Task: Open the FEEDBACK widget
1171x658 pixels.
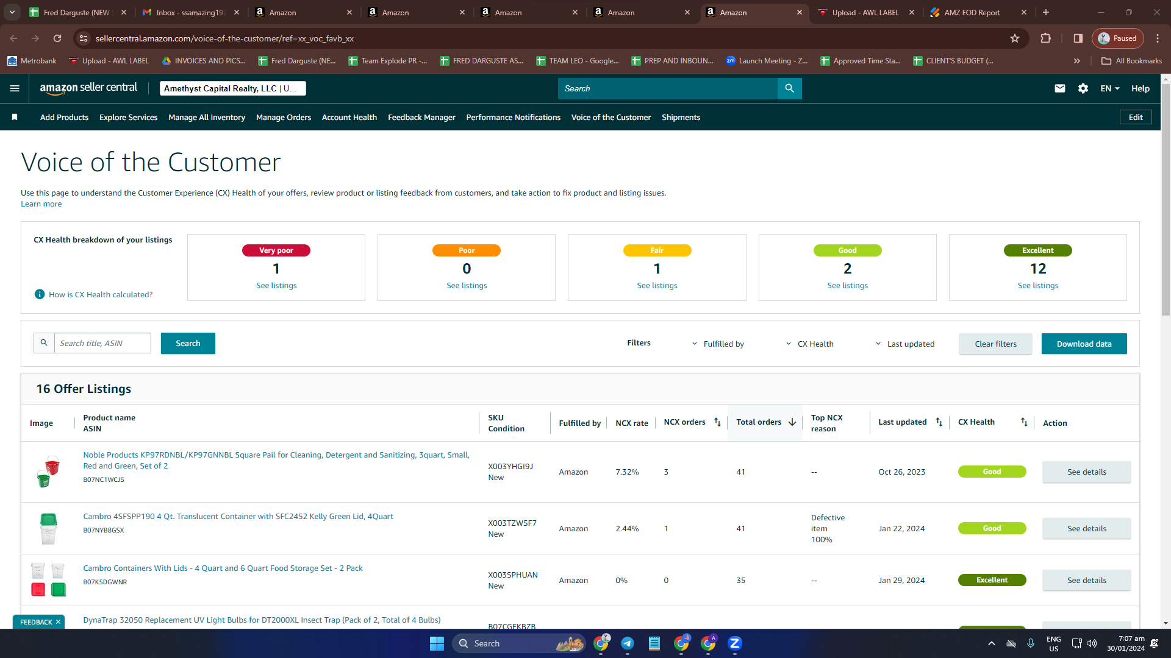Action: [x=36, y=622]
